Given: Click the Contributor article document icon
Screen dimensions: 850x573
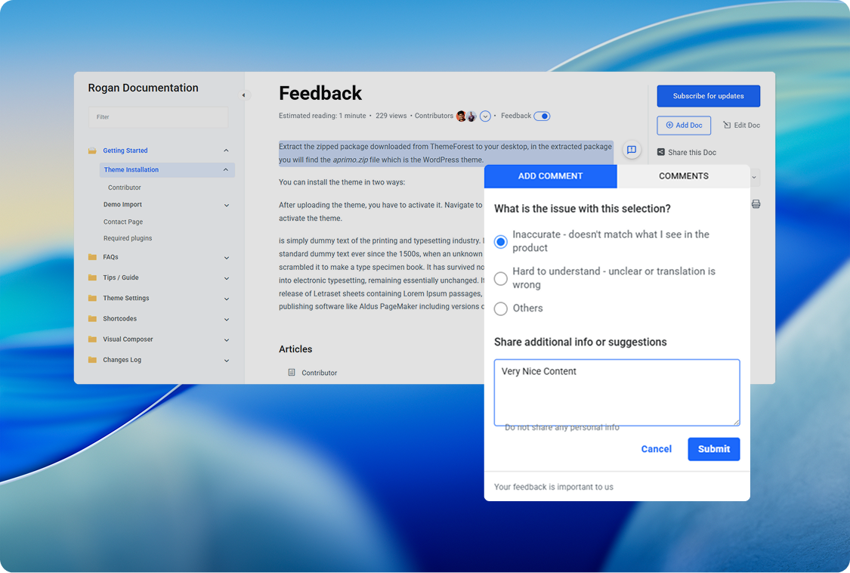Looking at the screenshot, I should coord(292,373).
